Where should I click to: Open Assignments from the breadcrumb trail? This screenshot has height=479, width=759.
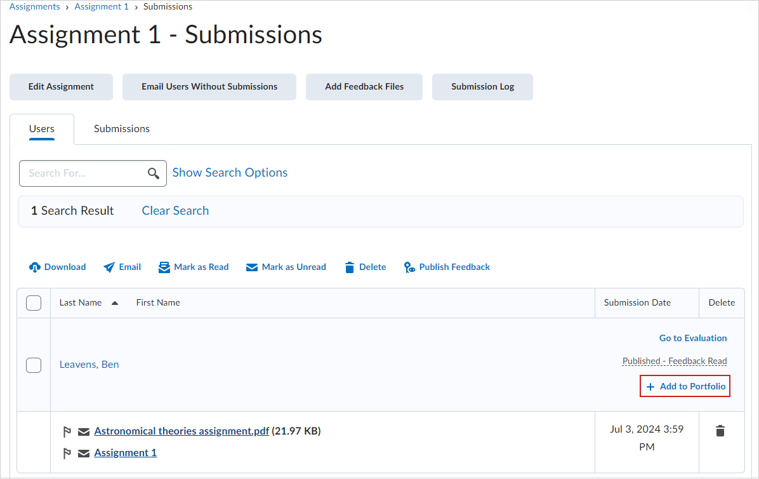pyautogui.click(x=34, y=6)
